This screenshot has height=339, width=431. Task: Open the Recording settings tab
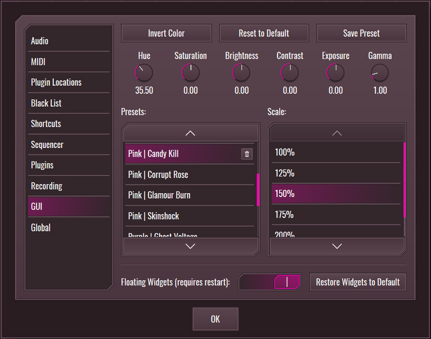click(69, 186)
